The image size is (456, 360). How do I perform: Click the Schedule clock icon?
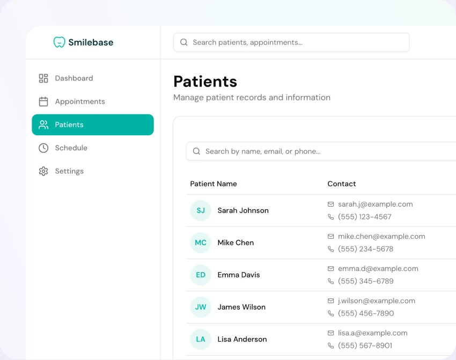tap(43, 148)
